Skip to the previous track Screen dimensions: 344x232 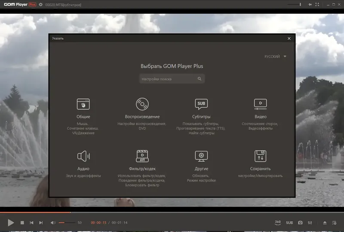pyautogui.click(x=31, y=223)
